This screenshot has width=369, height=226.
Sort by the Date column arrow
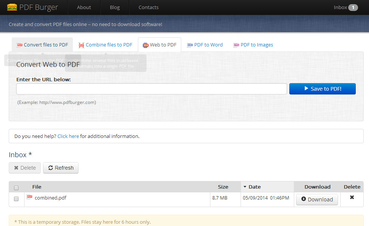point(245,187)
